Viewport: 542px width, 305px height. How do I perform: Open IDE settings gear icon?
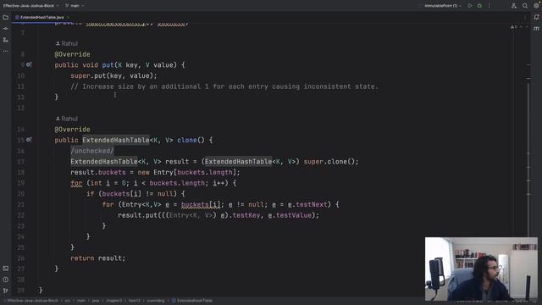[x=536, y=6]
